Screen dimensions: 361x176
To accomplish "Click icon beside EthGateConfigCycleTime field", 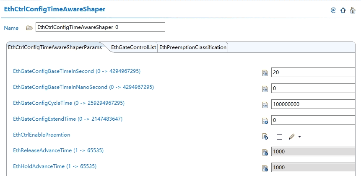I will point(265,105).
